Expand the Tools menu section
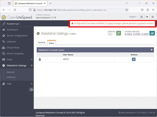The height and width of the screenshot is (117, 157). click(x=31, y=59)
